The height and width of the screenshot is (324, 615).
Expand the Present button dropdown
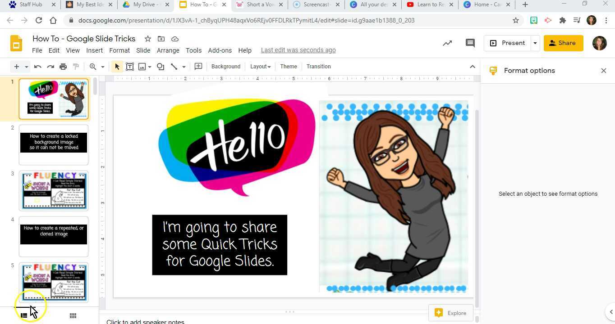535,43
